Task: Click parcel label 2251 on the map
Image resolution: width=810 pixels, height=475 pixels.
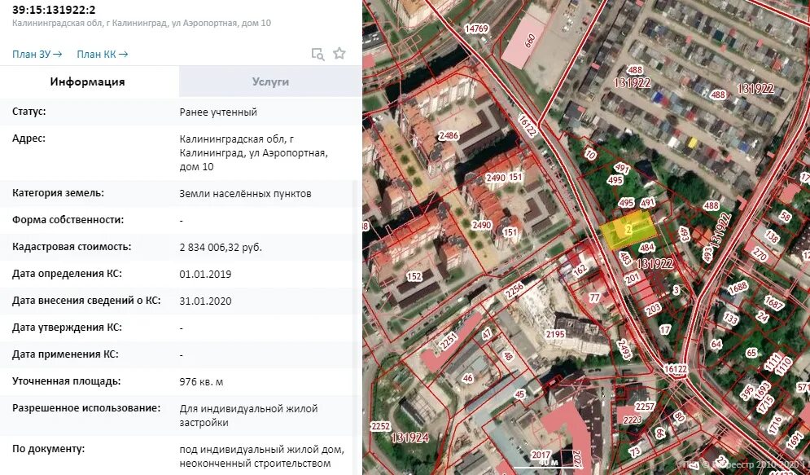Action: pos(448,341)
